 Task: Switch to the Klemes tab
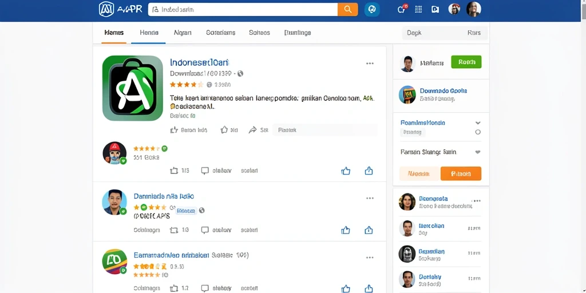[114, 33]
